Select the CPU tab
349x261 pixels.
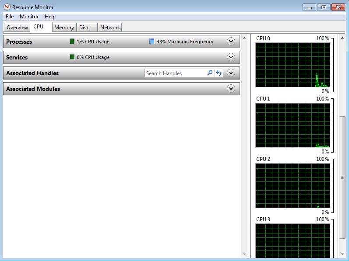coord(41,27)
